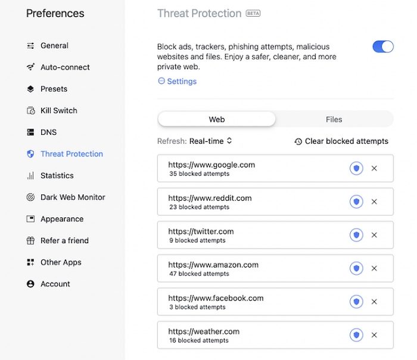Screen dimensions: 417x360
Task: Switch to the Web tab
Action: pos(217,119)
